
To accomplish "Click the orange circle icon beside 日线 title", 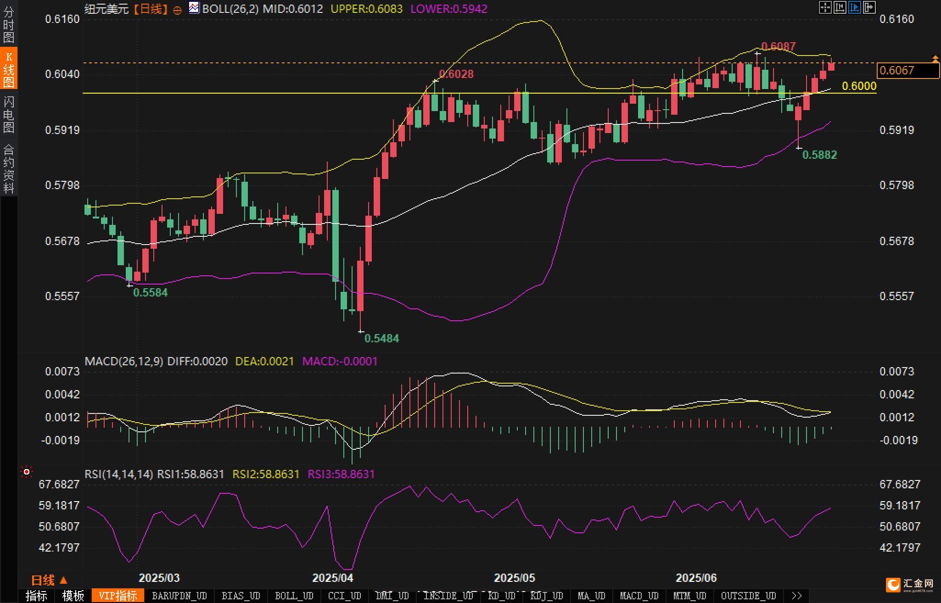I will 177,10.
